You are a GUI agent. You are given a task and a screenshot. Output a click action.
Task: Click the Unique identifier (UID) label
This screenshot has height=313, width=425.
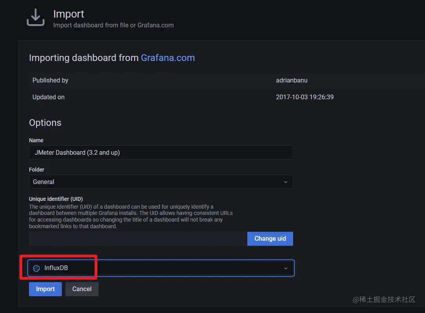pos(56,199)
